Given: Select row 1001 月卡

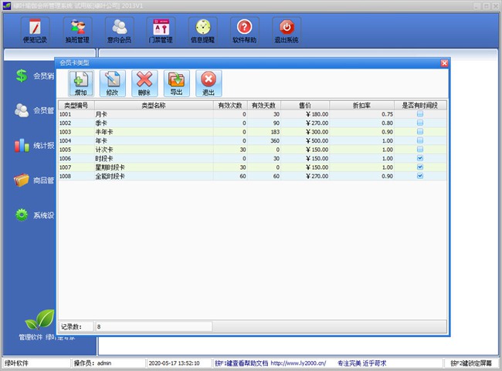Looking at the screenshot, I should pyautogui.click(x=253, y=114).
